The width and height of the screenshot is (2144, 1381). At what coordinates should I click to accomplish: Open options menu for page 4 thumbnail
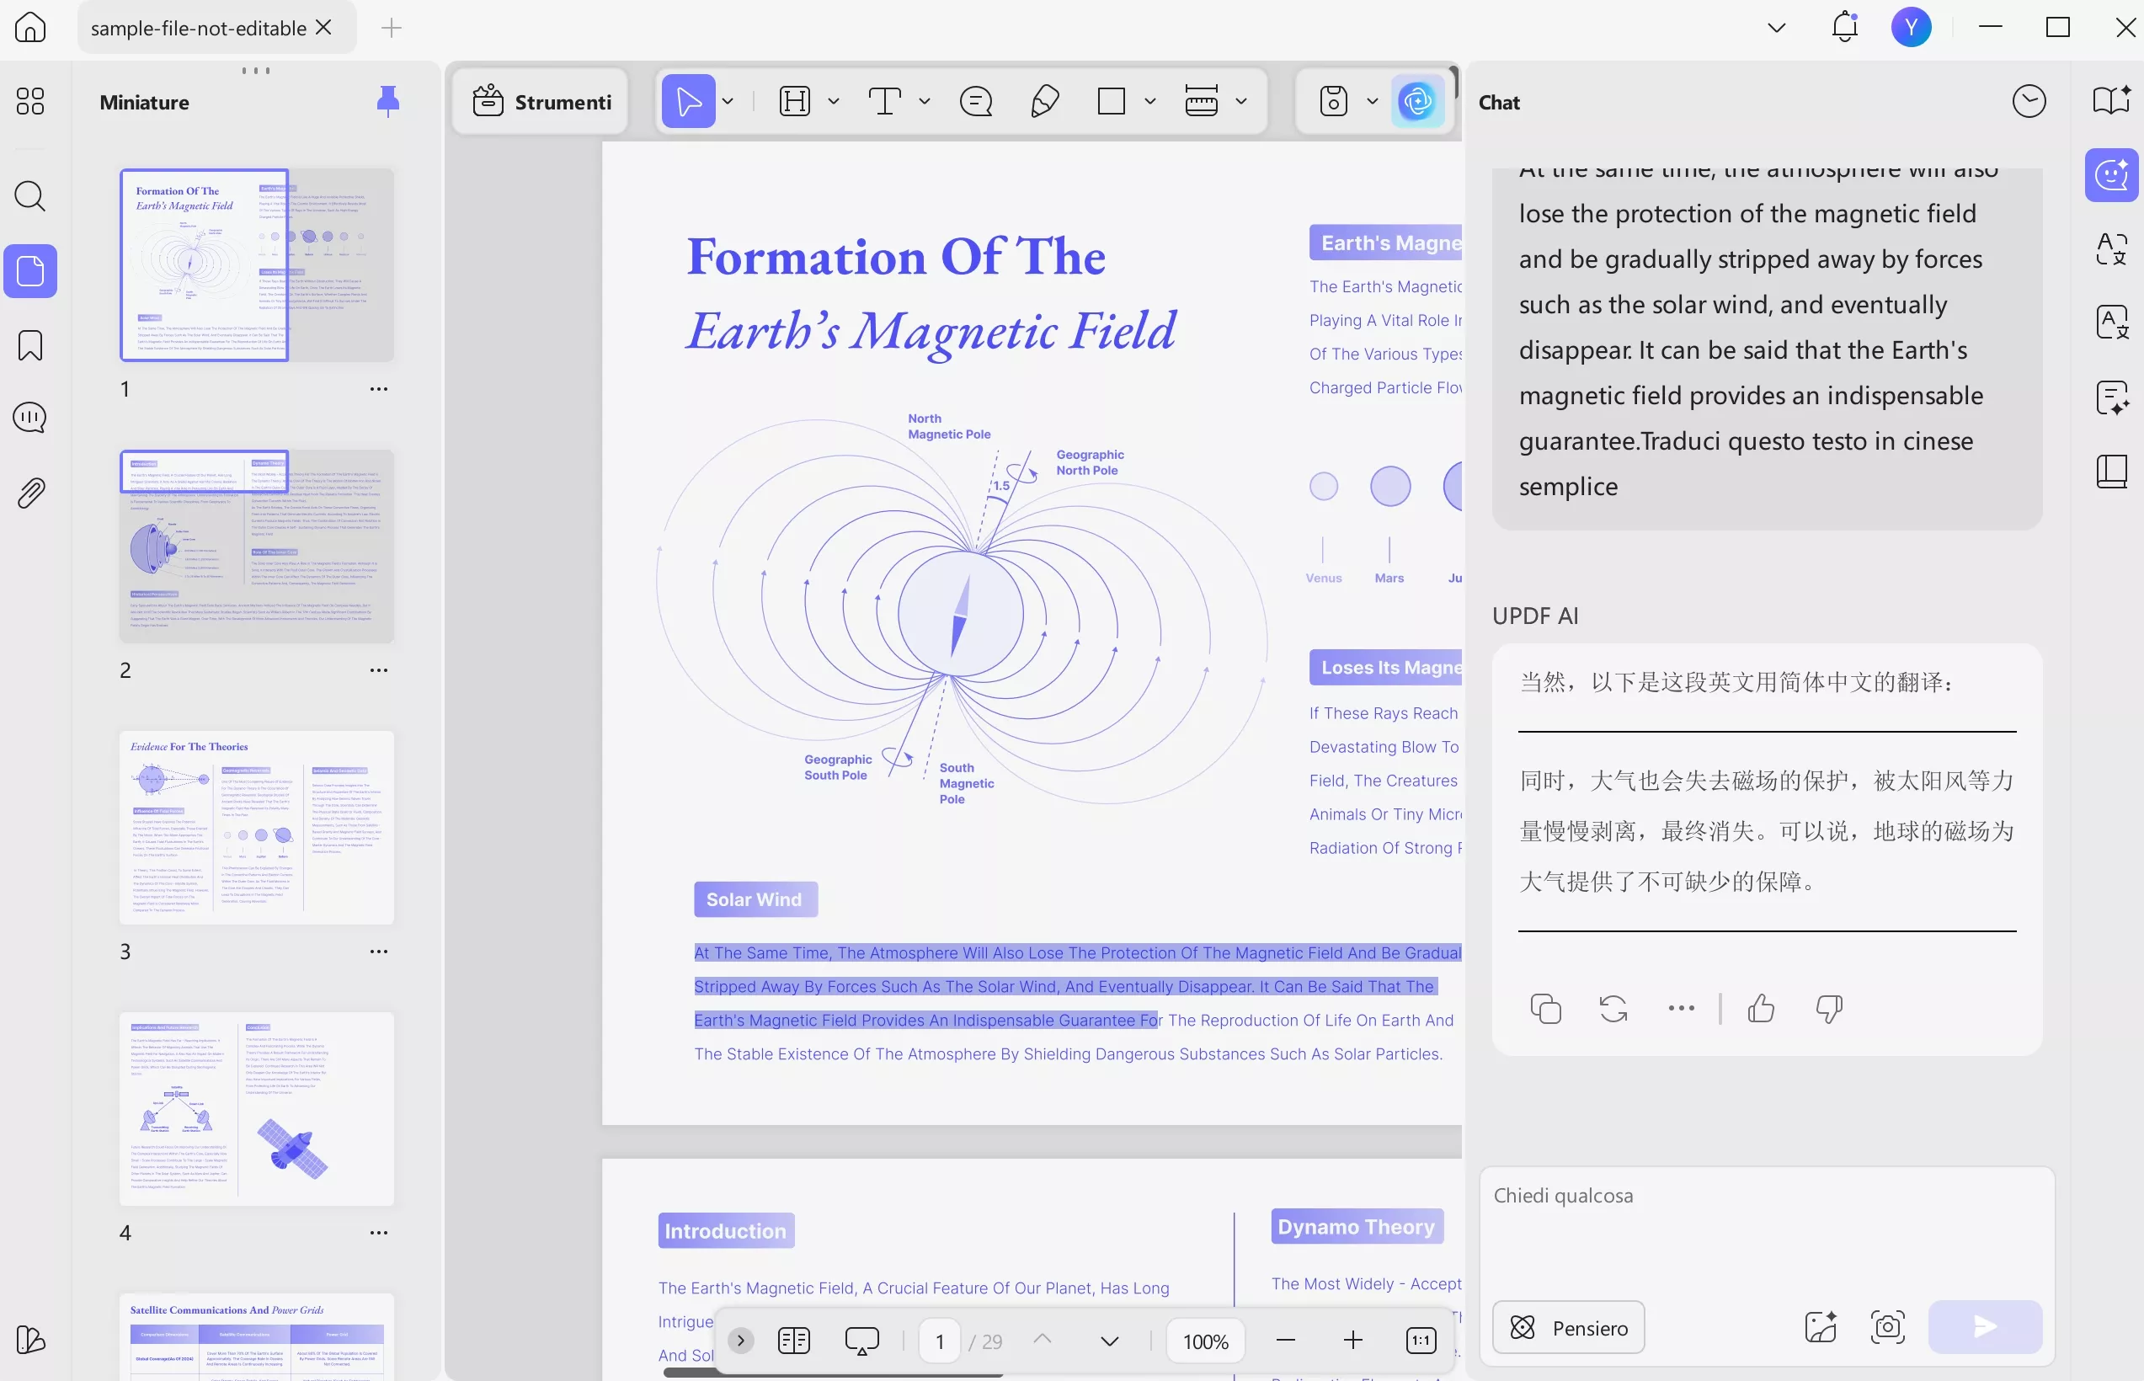(x=378, y=1233)
